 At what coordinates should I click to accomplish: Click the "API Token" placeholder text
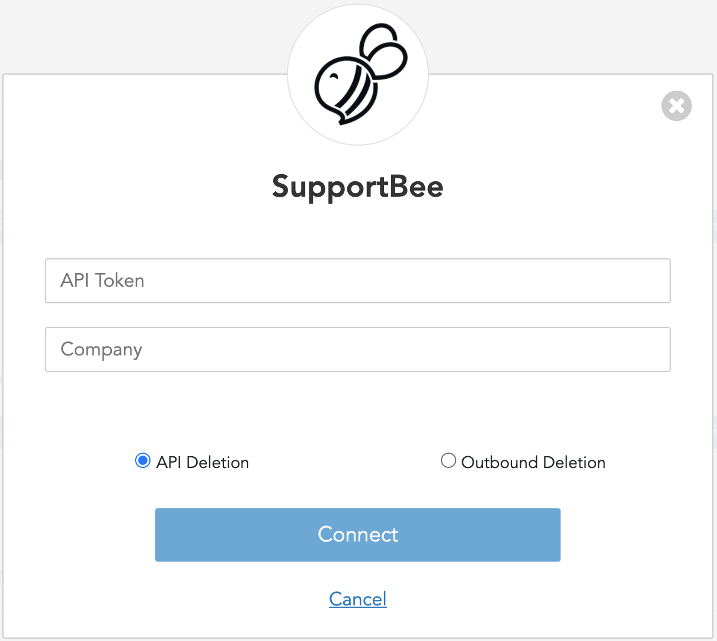pos(103,281)
